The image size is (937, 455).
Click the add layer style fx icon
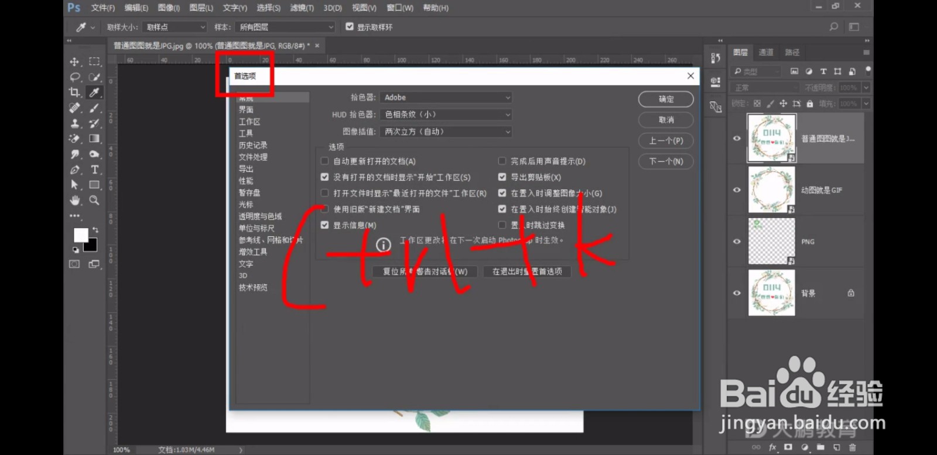[x=772, y=447]
